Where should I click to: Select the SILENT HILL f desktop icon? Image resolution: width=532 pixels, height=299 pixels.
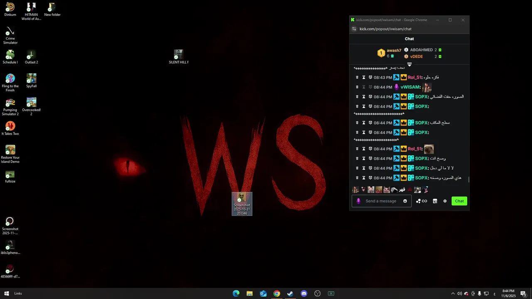tap(179, 57)
